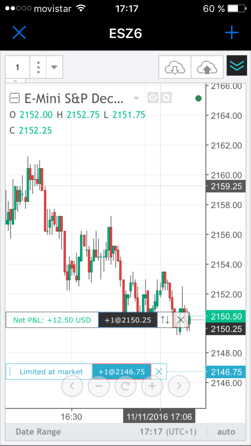Toggle auto price scale
Image resolution: width=251 pixels, height=446 pixels.
coord(226,432)
